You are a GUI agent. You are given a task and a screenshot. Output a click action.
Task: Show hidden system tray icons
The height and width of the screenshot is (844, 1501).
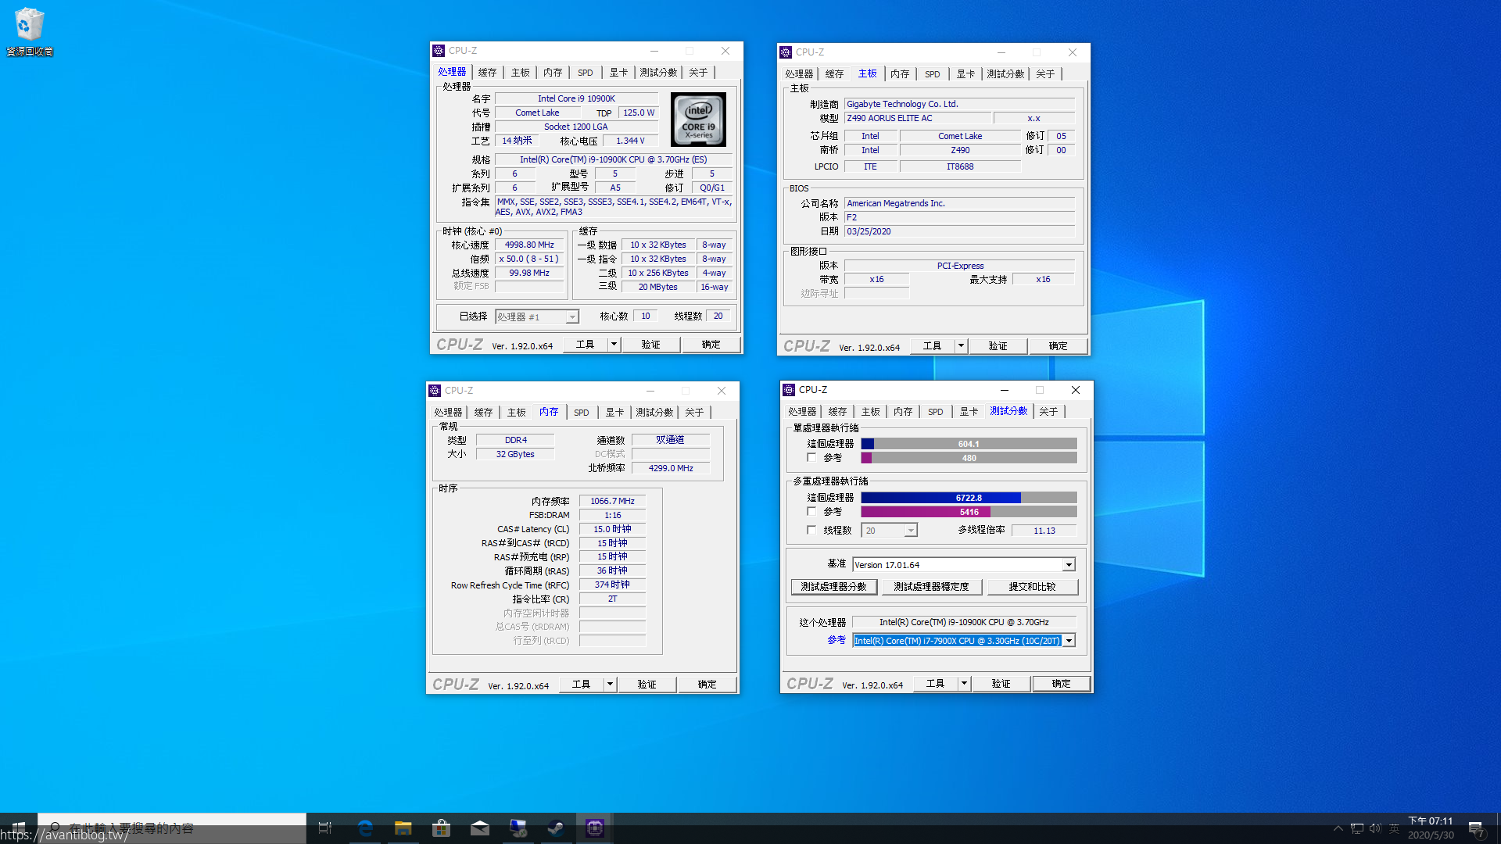1338,828
